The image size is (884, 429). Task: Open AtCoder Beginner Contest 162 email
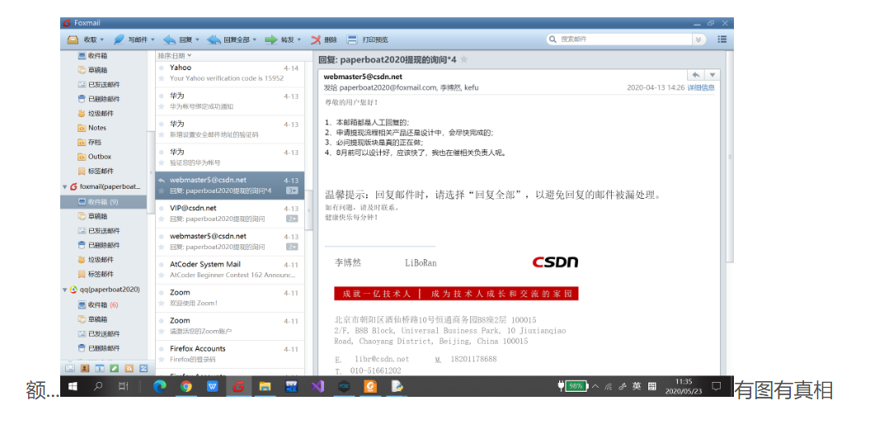coord(230,270)
